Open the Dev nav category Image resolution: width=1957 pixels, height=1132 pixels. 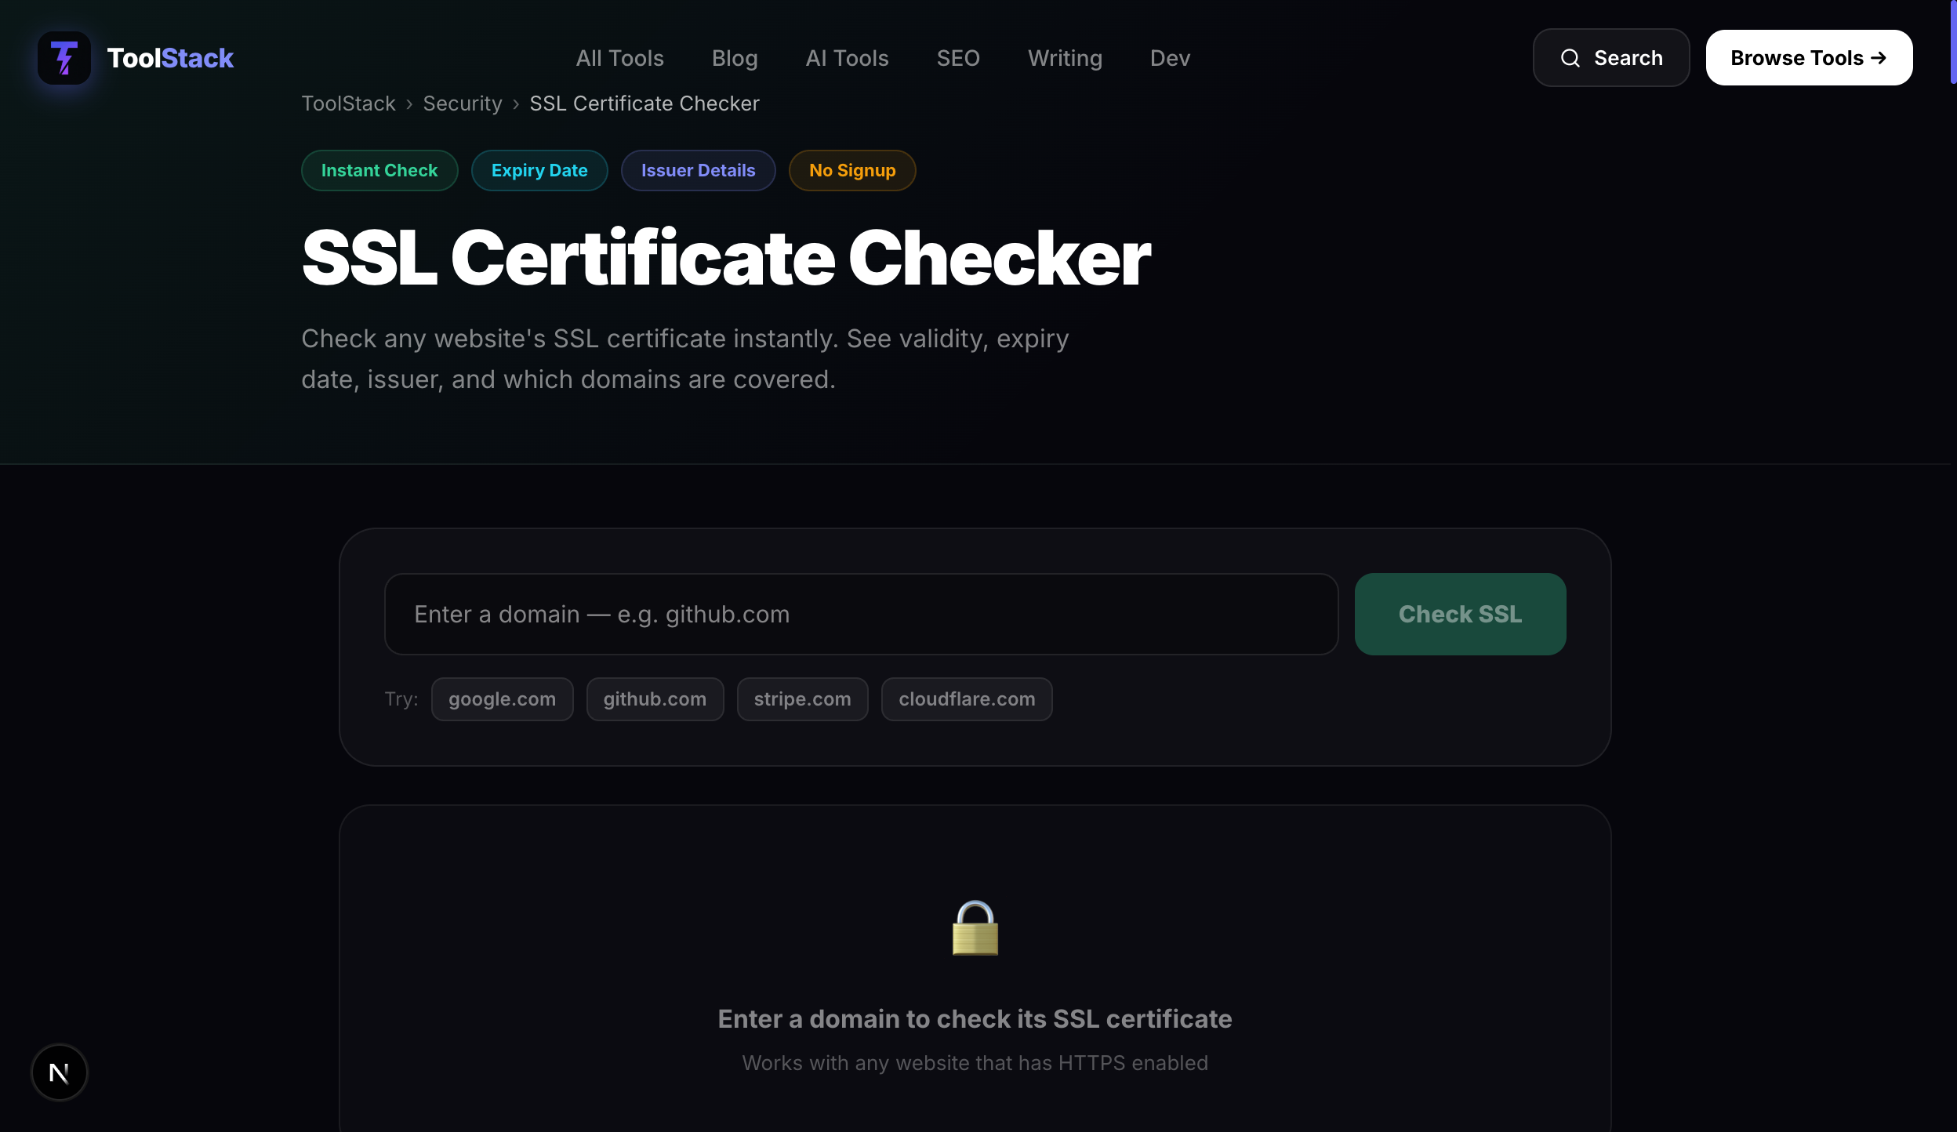pos(1170,58)
